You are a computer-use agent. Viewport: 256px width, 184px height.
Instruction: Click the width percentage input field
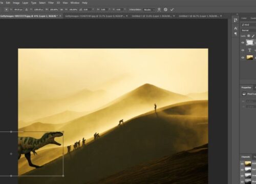[x=54, y=10]
